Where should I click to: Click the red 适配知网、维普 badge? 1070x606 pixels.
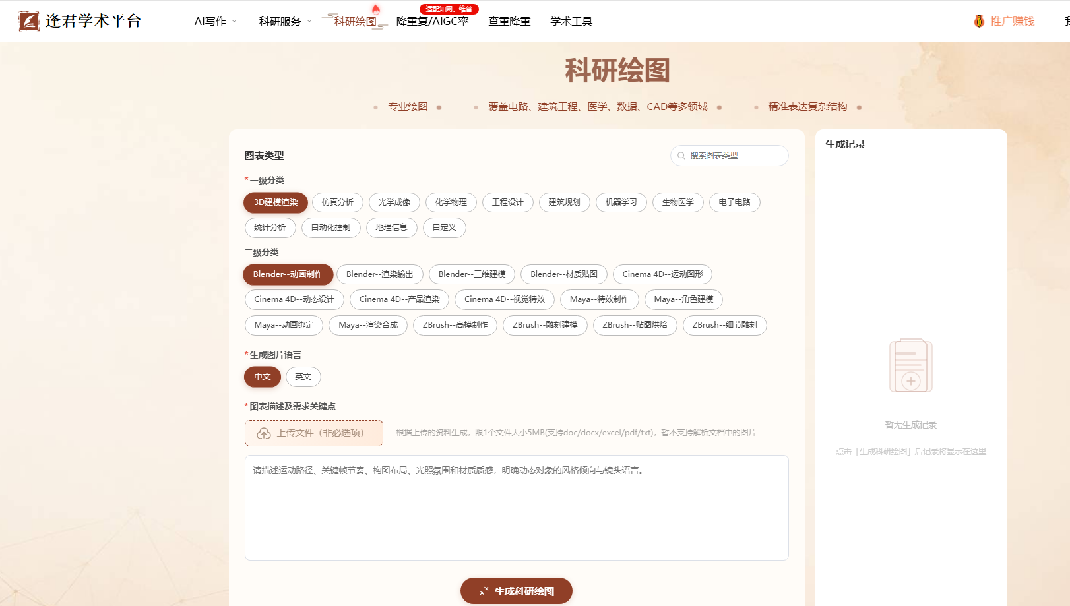449,9
